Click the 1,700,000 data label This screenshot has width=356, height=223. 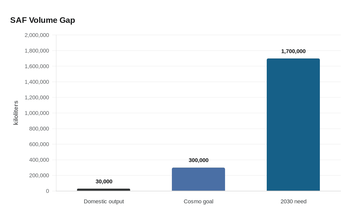[293, 51]
